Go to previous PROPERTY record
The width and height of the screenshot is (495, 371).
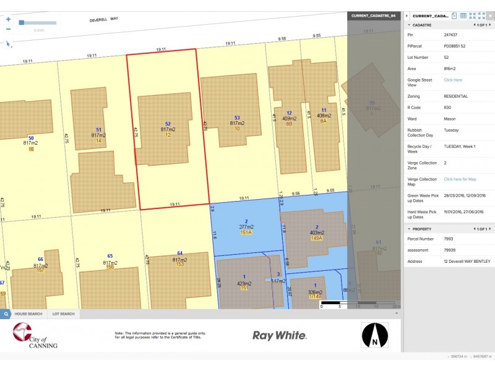coord(475,229)
